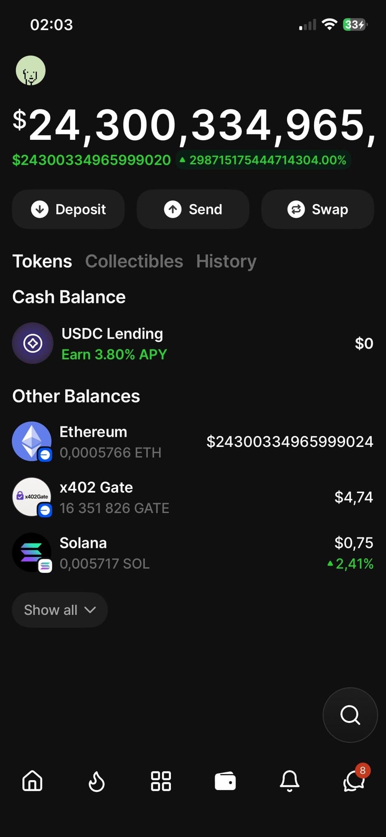Open the trending flame icon
The width and height of the screenshot is (386, 837).
coord(96,781)
